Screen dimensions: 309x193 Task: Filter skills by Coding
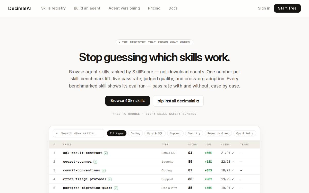135,133
